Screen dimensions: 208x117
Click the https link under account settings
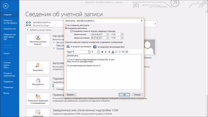[60, 45]
